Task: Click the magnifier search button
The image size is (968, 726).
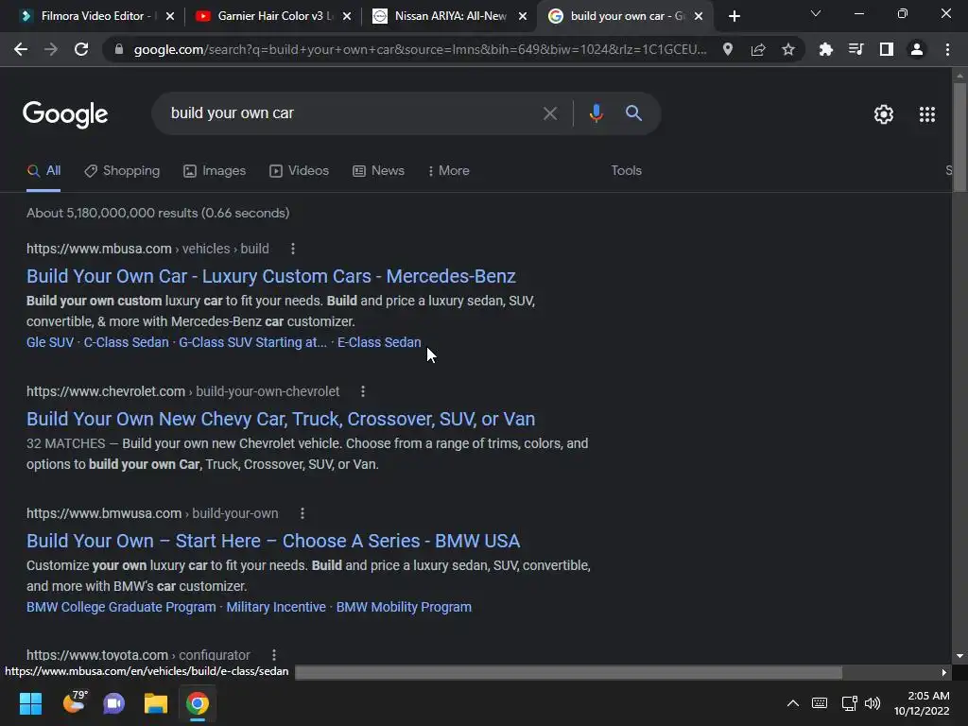Action: click(633, 113)
